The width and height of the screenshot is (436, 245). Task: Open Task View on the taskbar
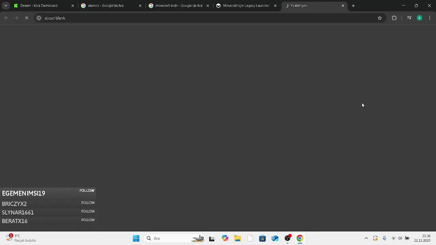pos(212,239)
